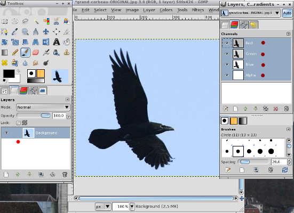Create a new layer in Toolbox Layers panel
Image resolution: width=294 pixels, height=213 pixels.
[x=6, y=175]
